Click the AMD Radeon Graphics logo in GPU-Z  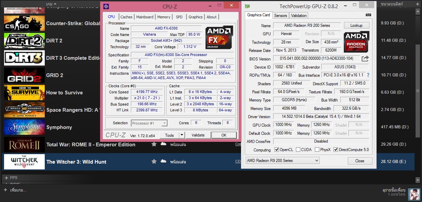pos(356,42)
